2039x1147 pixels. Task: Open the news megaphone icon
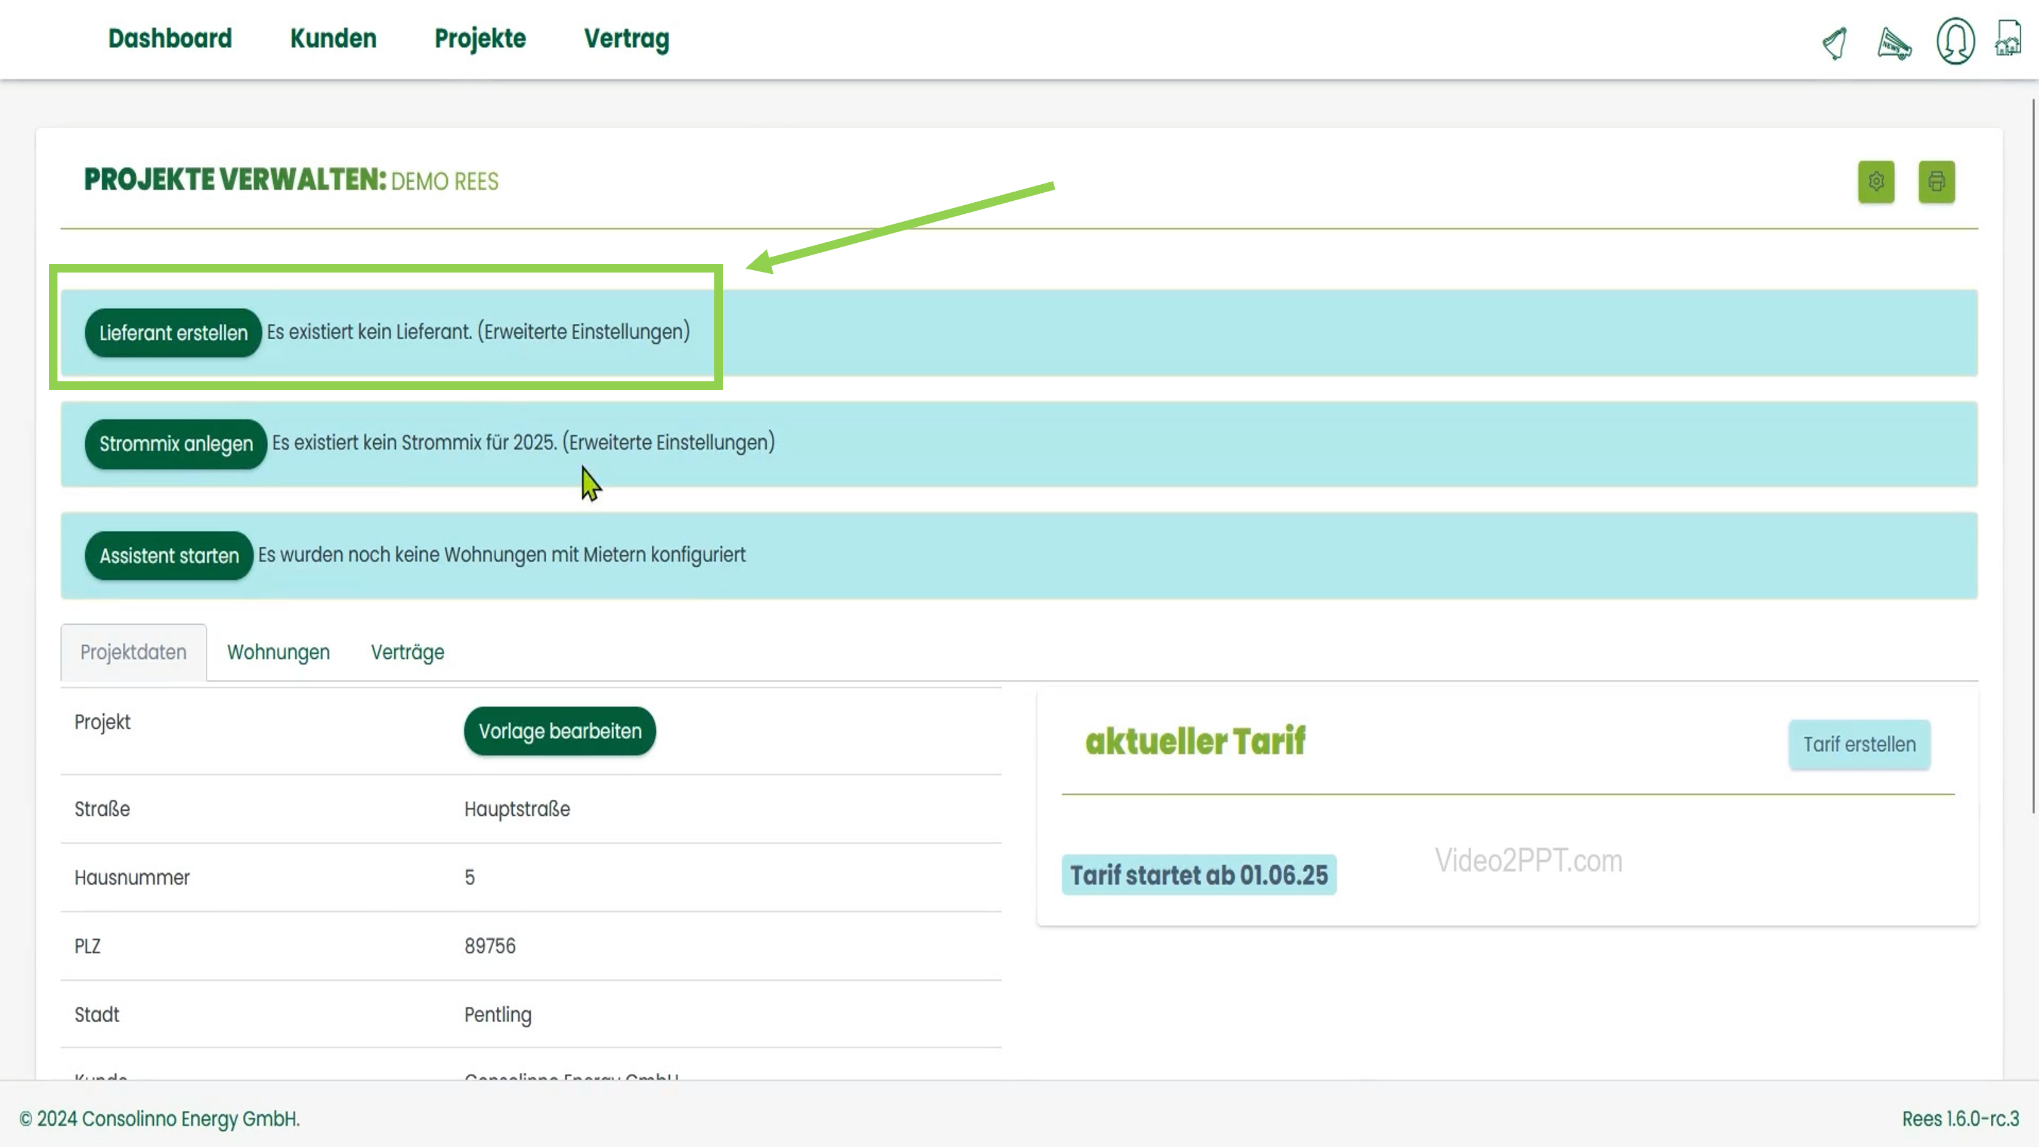(x=1894, y=43)
